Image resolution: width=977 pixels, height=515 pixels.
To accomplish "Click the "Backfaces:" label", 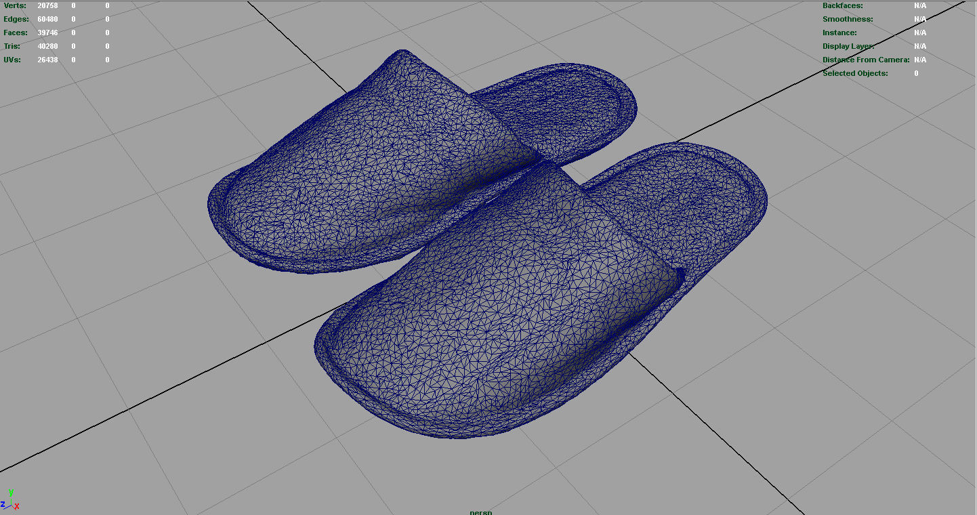I will (x=843, y=5).
